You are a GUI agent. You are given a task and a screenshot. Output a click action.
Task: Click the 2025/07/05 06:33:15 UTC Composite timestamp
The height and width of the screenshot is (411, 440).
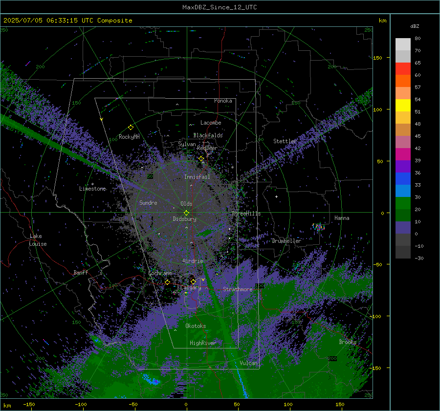[x=67, y=21]
